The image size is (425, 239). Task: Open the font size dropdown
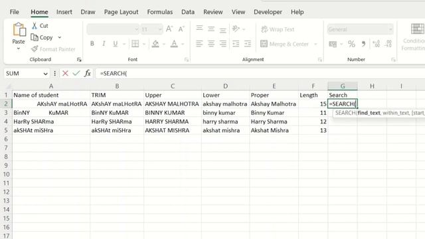click(160, 29)
